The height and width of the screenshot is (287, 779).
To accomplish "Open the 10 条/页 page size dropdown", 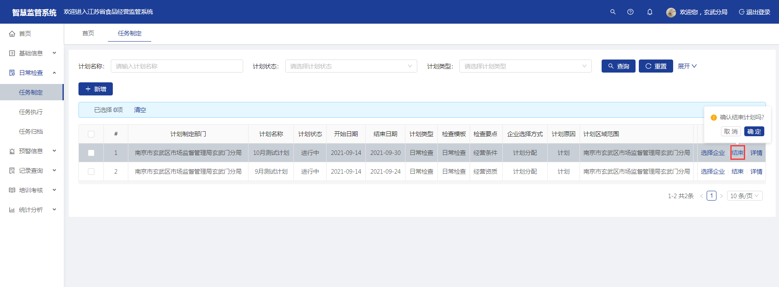I will (744, 196).
